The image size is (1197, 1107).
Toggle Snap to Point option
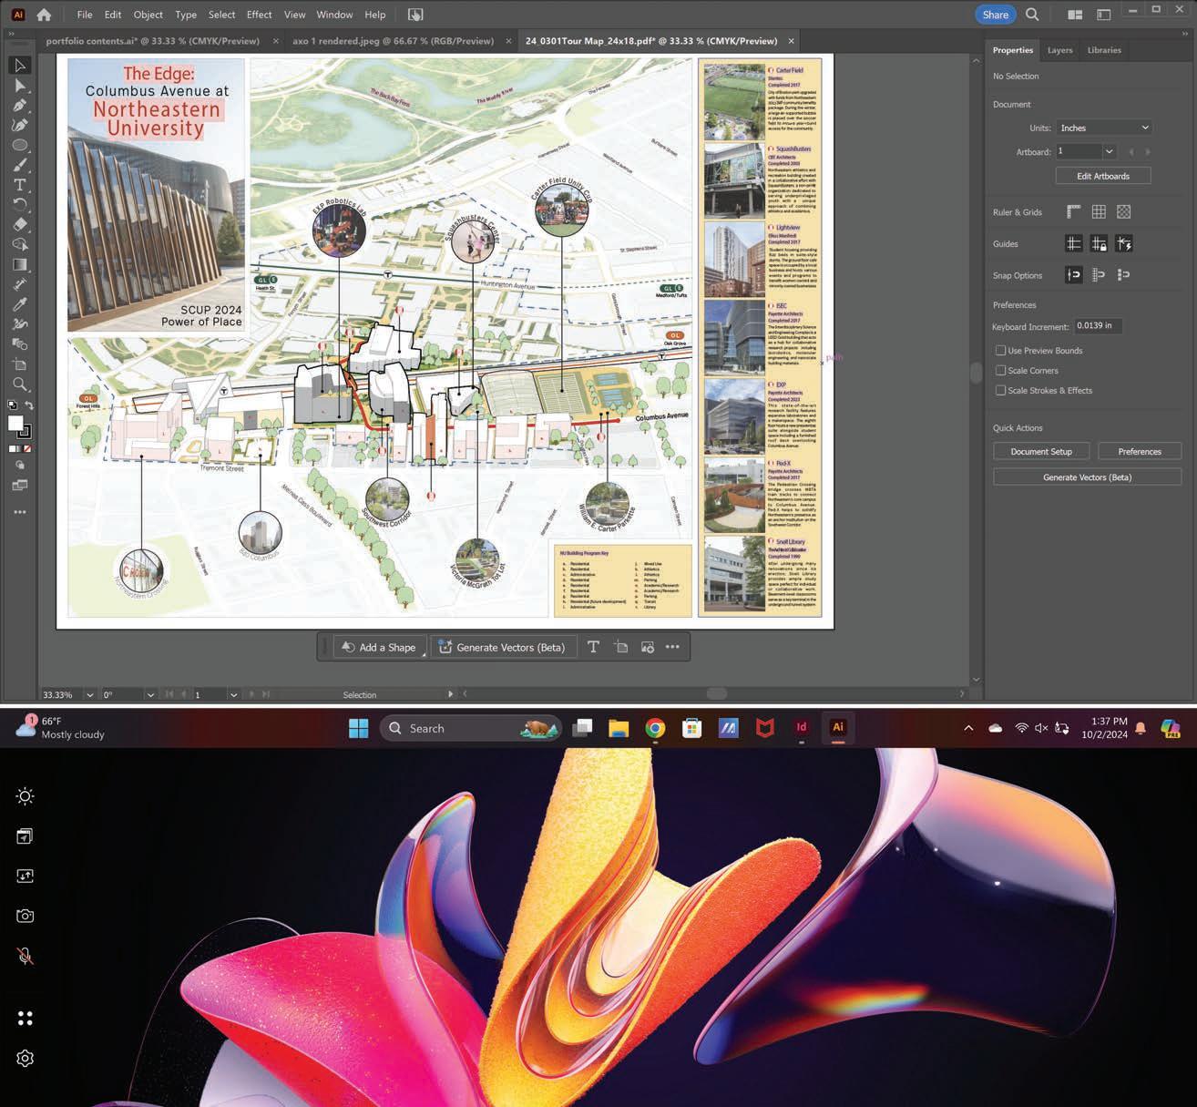[1074, 274]
